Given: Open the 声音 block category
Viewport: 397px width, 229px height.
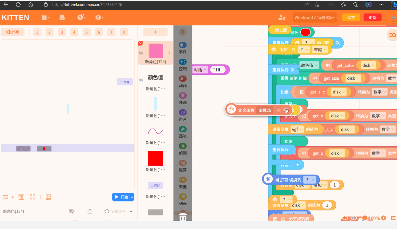Looking at the screenshot, I should (x=183, y=115).
